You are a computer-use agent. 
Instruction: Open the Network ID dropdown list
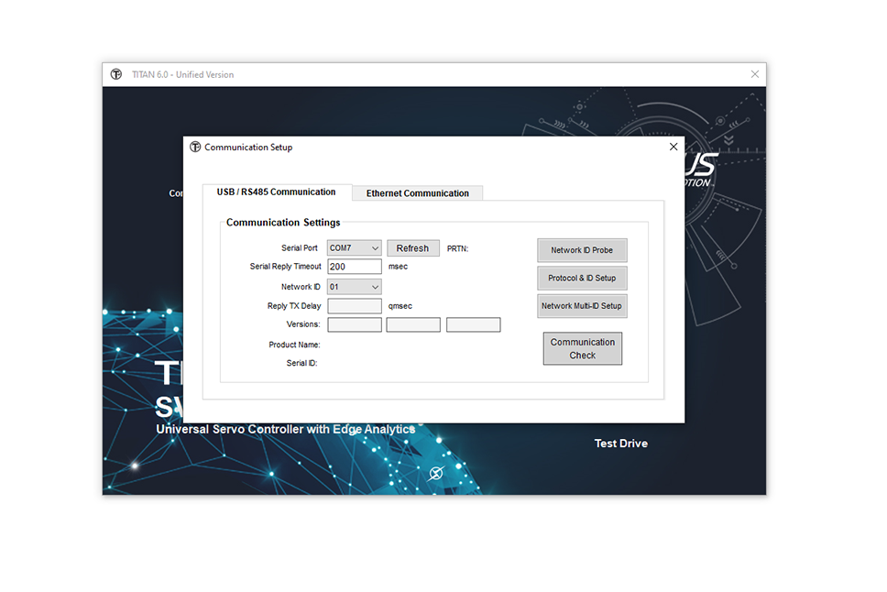[375, 287]
